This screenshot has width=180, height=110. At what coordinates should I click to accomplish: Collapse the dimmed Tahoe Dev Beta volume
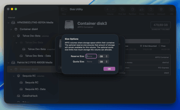[16, 43]
